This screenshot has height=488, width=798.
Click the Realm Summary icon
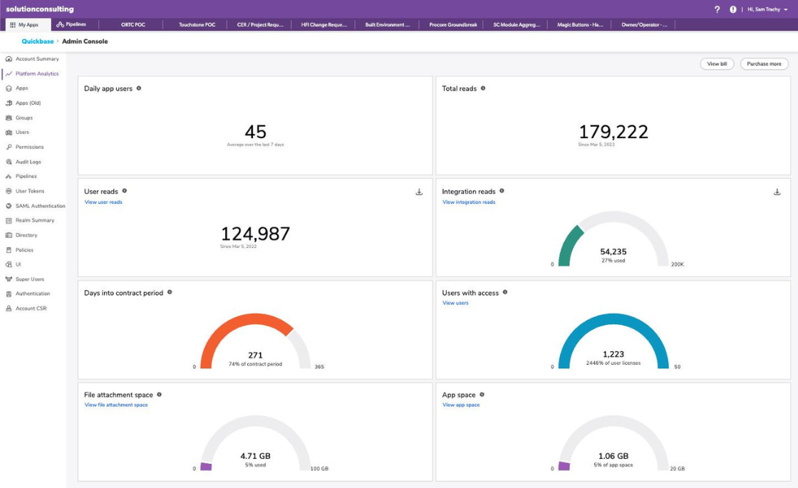pyautogui.click(x=9, y=221)
